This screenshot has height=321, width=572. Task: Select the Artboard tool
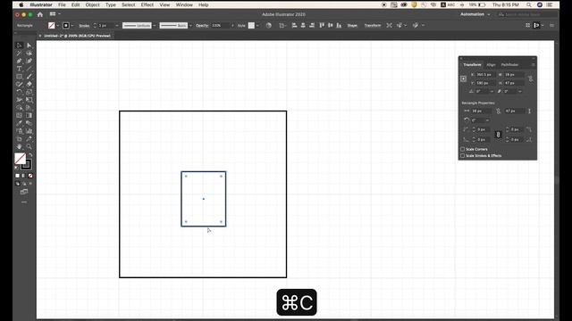pyautogui.click(x=20, y=139)
